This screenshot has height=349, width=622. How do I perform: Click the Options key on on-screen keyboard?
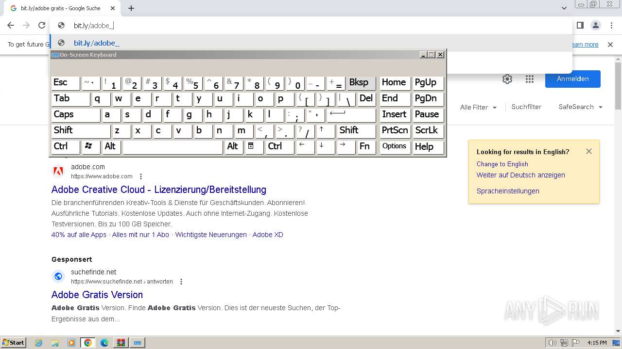(x=395, y=146)
